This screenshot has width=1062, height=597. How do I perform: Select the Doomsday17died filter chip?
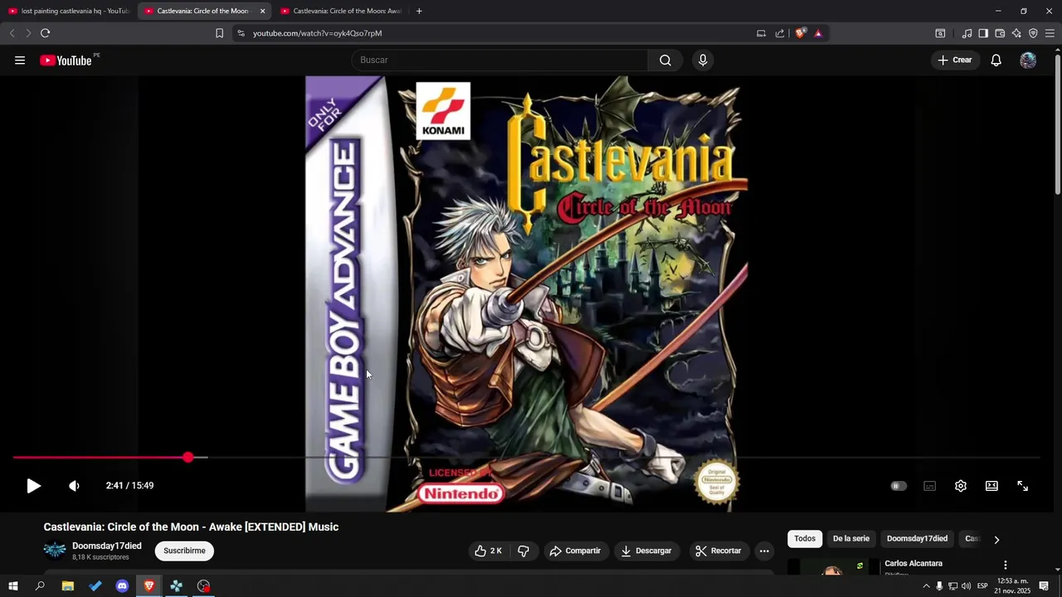(x=917, y=539)
